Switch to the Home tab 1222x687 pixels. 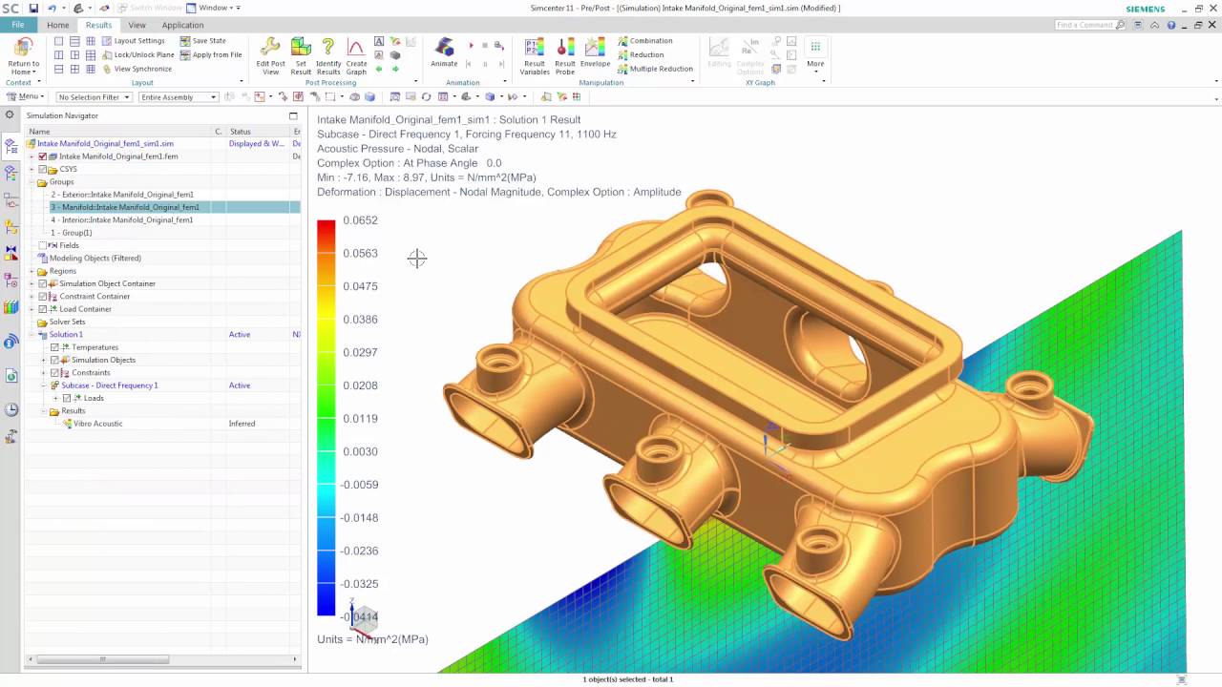click(x=57, y=25)
